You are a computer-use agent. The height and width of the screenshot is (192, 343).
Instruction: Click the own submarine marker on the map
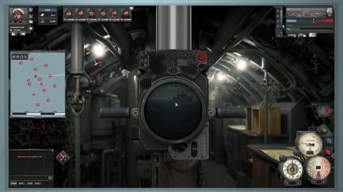pyautogui.click(x=35, y=77)
